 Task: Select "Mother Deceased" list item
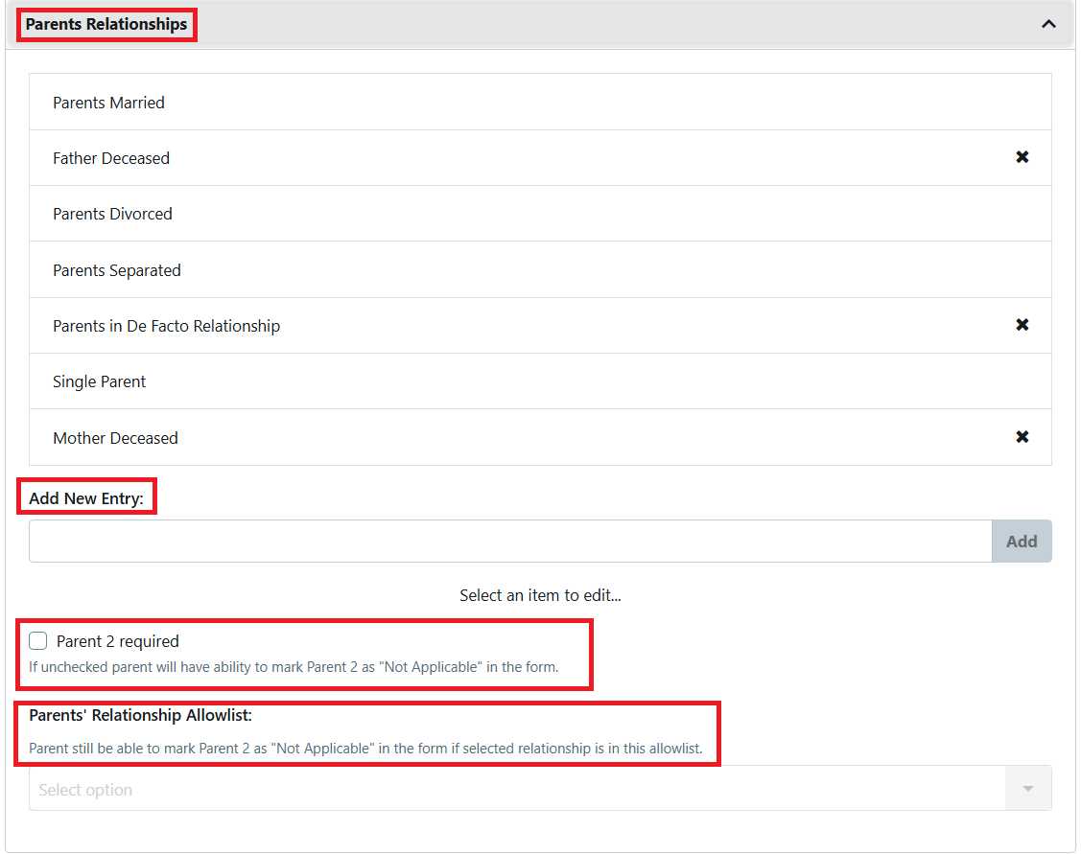pos(115,438)
